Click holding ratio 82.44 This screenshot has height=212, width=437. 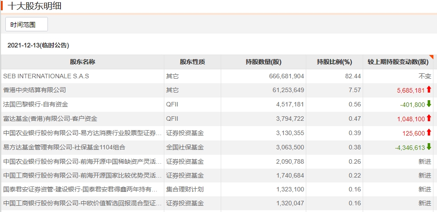coord(353,76)
